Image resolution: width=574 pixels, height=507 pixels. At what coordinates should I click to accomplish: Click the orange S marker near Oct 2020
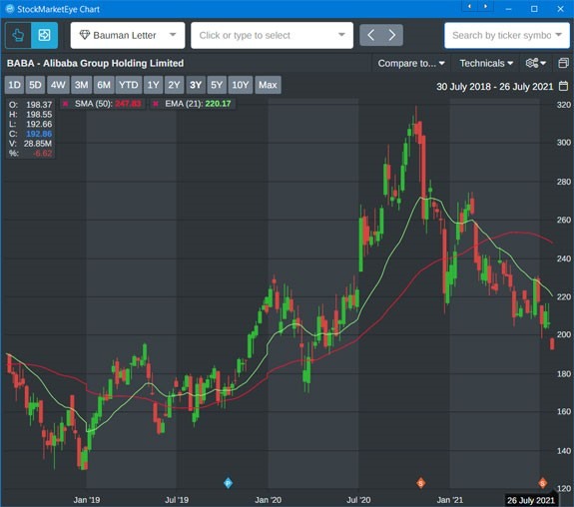[x=420, y=483]
